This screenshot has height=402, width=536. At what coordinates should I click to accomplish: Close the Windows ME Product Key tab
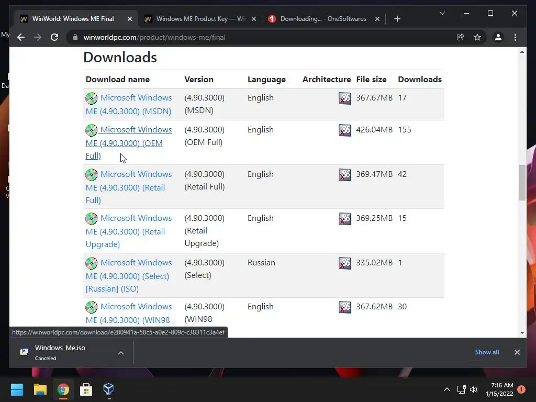(254, 19)
